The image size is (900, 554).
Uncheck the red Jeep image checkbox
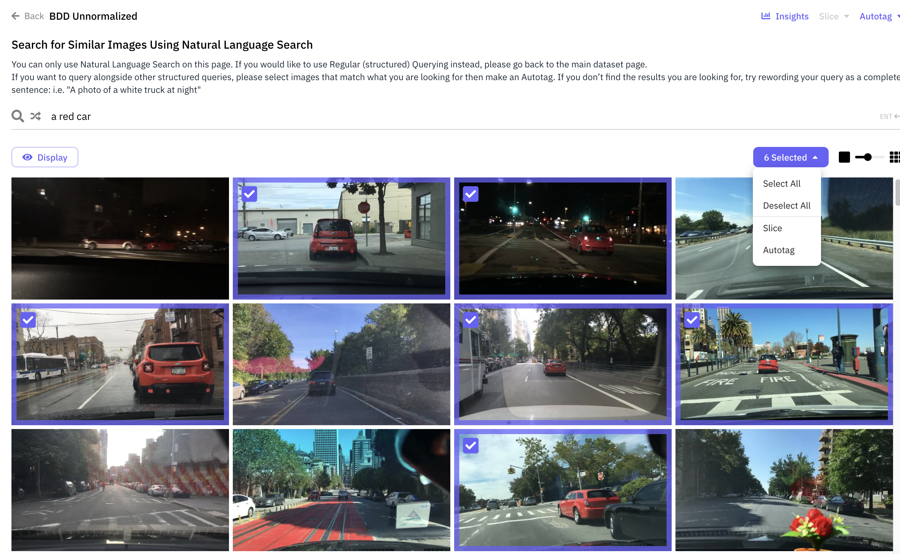point(28,320)
